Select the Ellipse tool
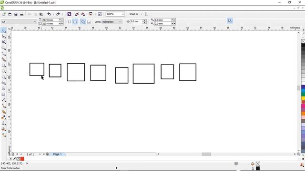Viewport: 305px width, 171px height. pyautogui.click(x=3, y=71)
